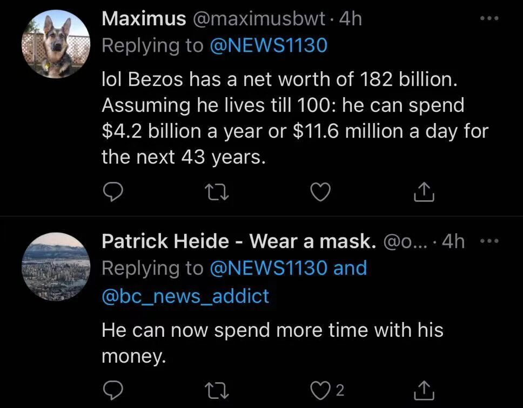Like Maximus's Bezos net worth tweet

click(x=320, y=192)
